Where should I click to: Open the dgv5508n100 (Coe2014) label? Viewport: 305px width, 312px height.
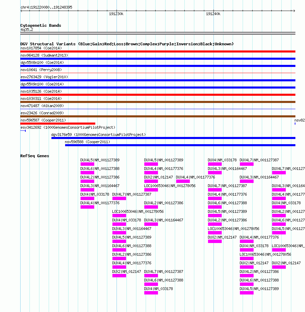[42, 62]
